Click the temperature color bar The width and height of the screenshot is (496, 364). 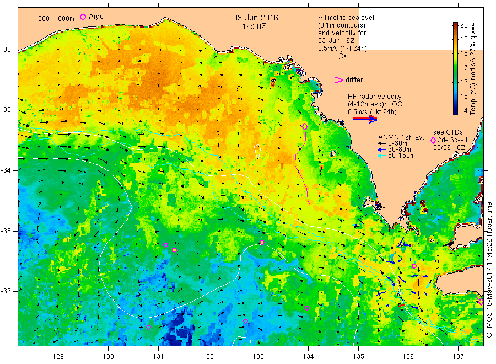click(456, 68)
